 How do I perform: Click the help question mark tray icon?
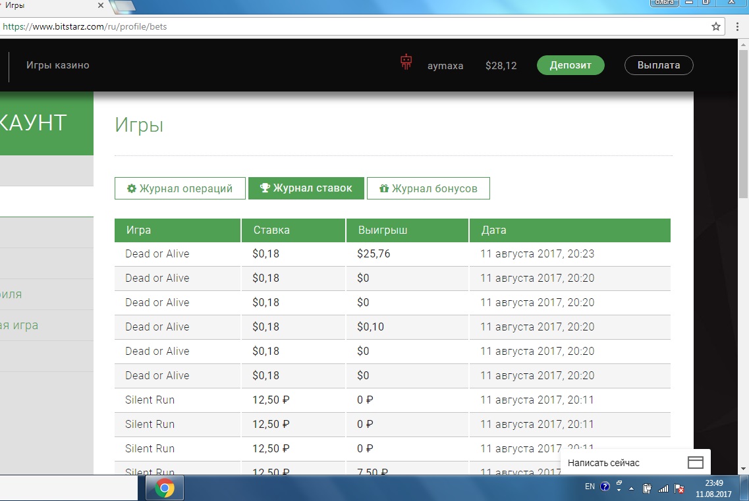[x=605, y=487]
